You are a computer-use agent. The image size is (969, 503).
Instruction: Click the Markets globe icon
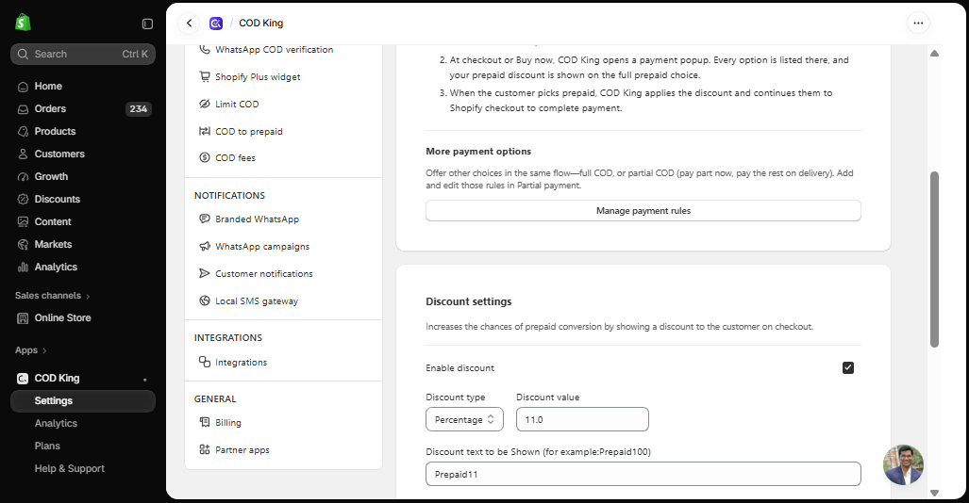click(x=23, y=244)
